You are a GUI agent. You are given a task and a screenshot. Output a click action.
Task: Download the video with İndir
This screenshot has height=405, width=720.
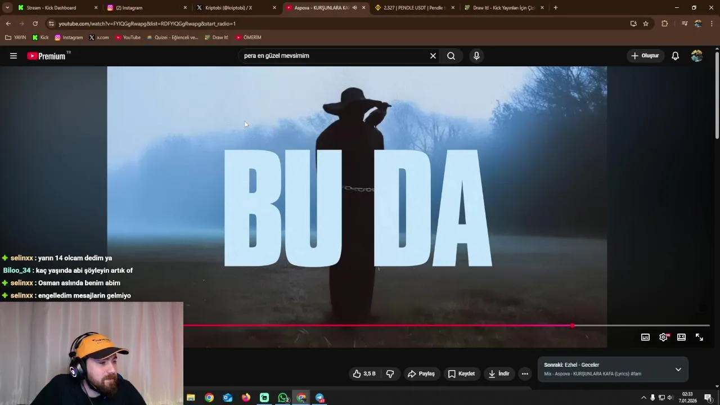[x=498, y=373]
